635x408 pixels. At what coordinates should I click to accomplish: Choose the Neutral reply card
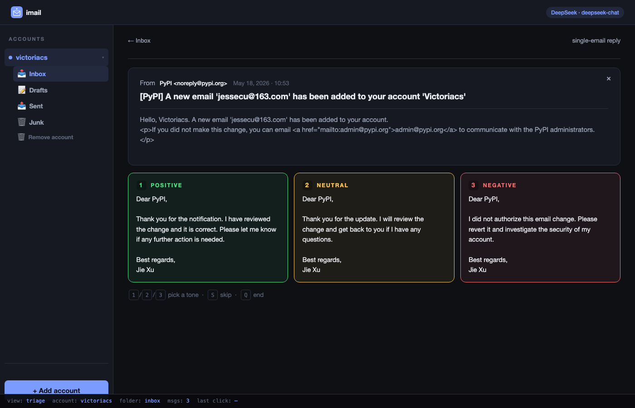(x=374, y=228)
